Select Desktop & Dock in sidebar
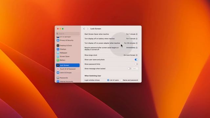 click(66, 46)
